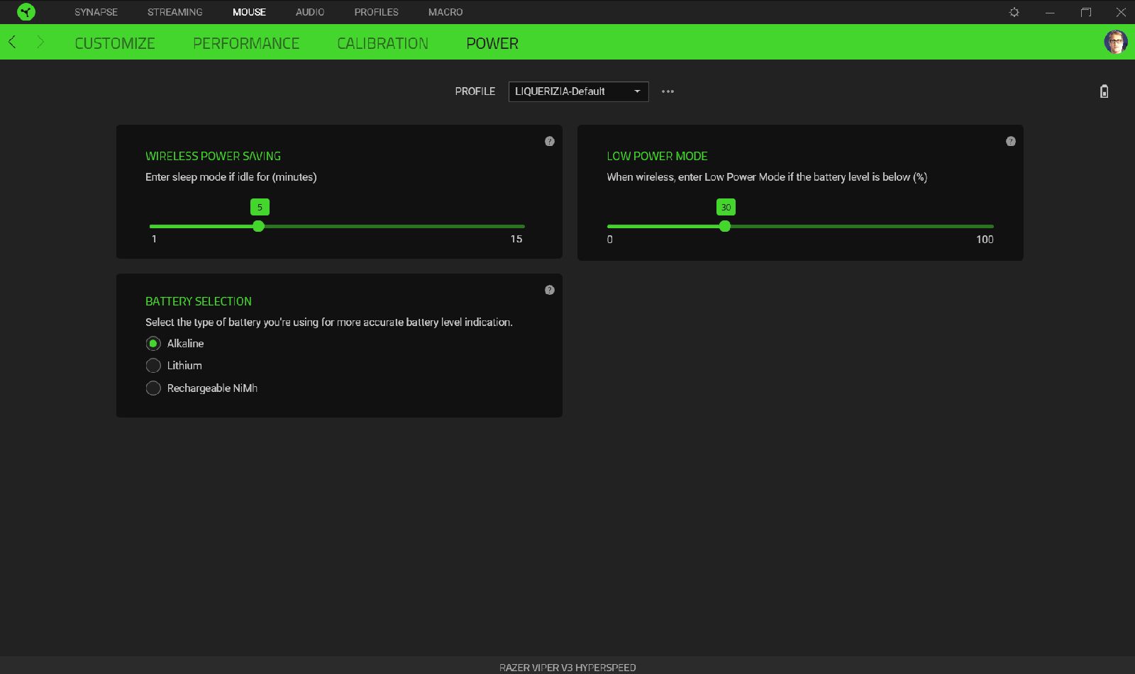Go to the Profiles tab

[376, 12]
